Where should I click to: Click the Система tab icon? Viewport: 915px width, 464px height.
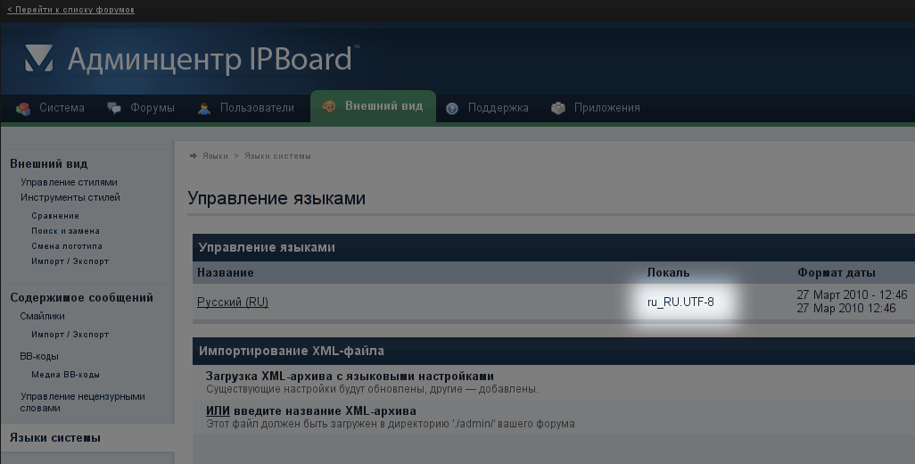click(23, 108)
